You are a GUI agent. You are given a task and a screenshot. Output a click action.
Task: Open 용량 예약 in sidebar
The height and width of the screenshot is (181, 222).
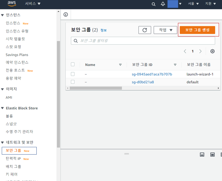[x=14, y=78]
